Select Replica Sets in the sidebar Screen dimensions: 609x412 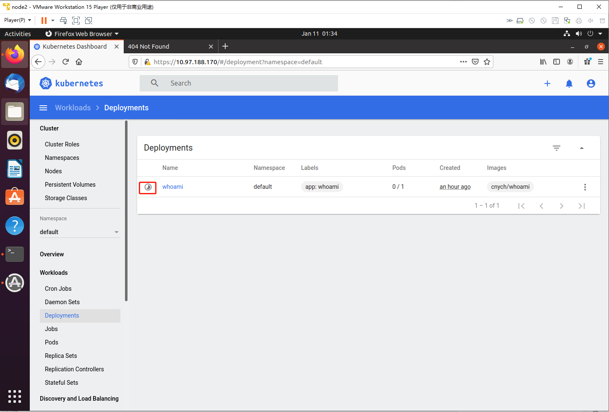point(61,356)
